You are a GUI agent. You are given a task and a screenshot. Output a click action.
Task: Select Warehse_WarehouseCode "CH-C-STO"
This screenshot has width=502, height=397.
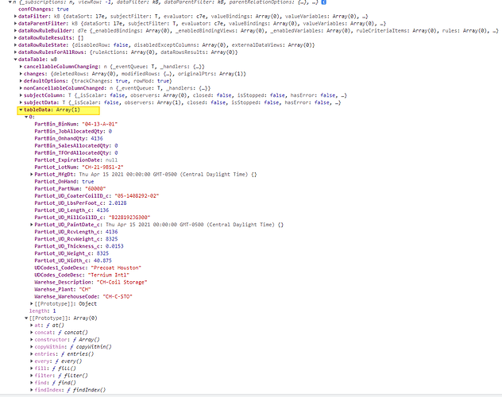click(x=118, y=296)
